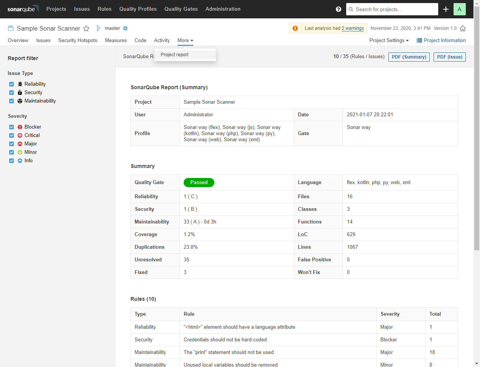This screenshot has width=480, height=367.
Task: Go to project home icon
Action: (x=463, y=28)
